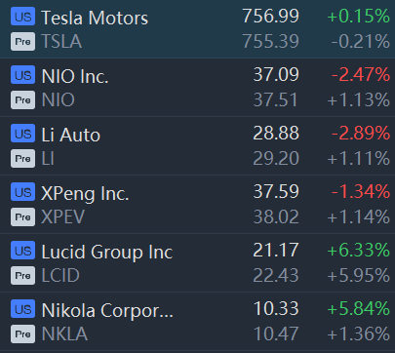Click Tesla's 756.99 last price
This screenshot has height=353, width=395.
[270, 16]
